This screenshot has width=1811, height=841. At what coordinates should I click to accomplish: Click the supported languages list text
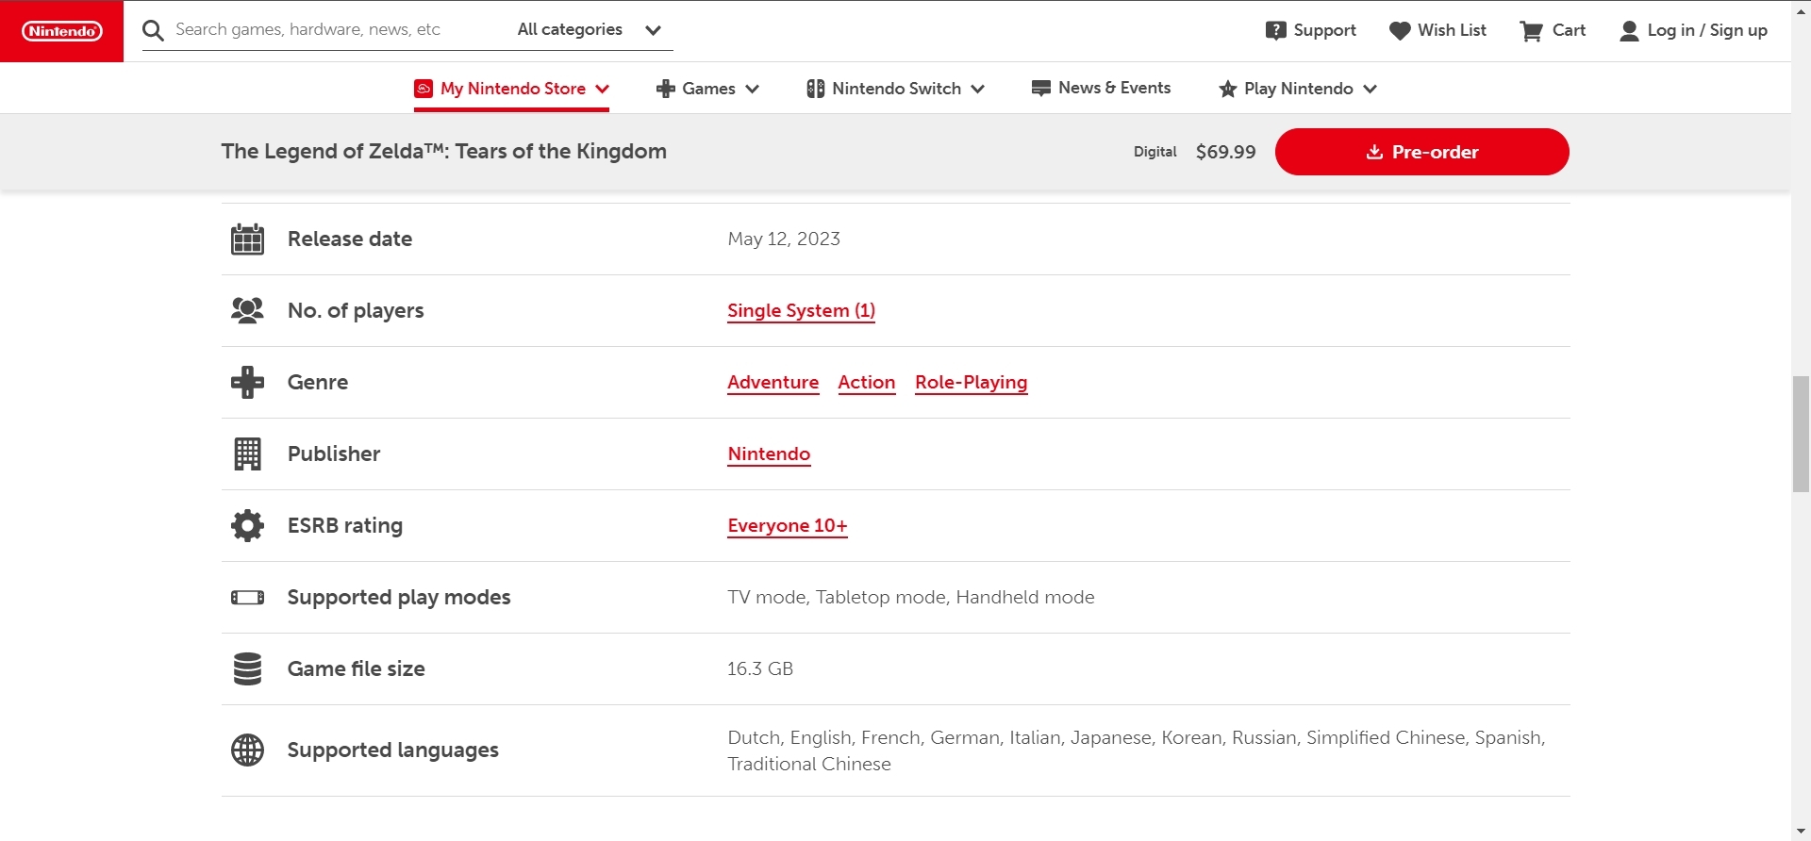(x=1137, y=750)
